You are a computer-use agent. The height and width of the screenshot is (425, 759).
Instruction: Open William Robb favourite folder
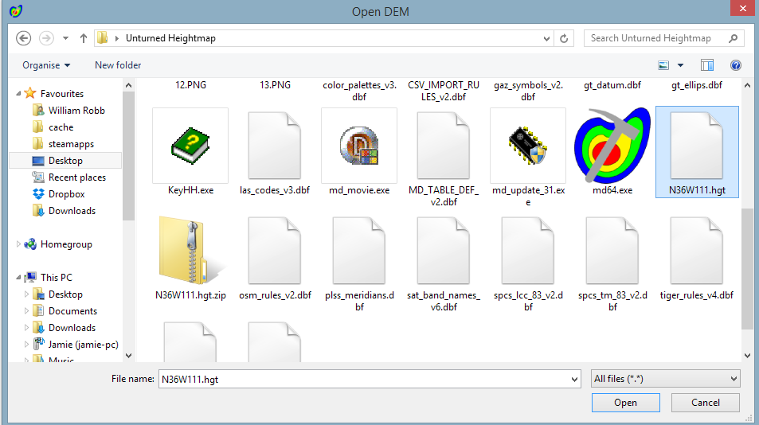pyautogui.click(x=76, y=111)
